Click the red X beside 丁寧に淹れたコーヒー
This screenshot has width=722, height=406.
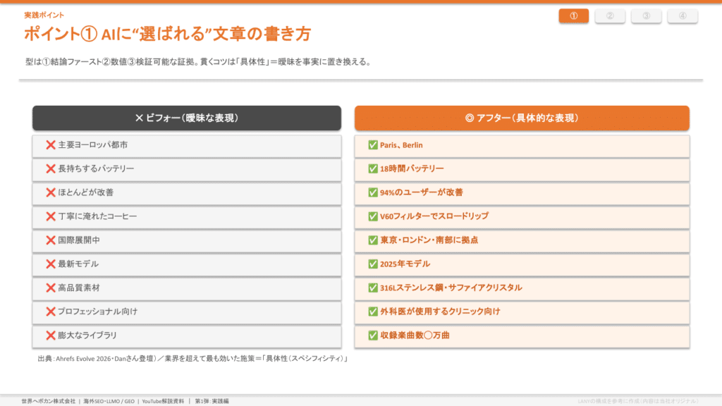(51, 216)
